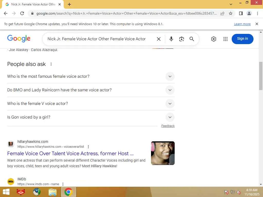Open options menu for hillaryhawkins.com result
This screenshot has height=197, width=263.
pyautogui.click(x=88, y=147)
